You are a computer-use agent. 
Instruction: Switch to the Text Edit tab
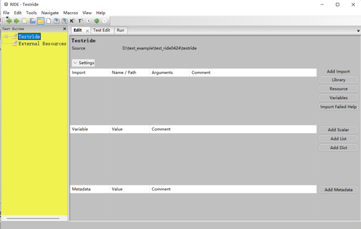102,30
